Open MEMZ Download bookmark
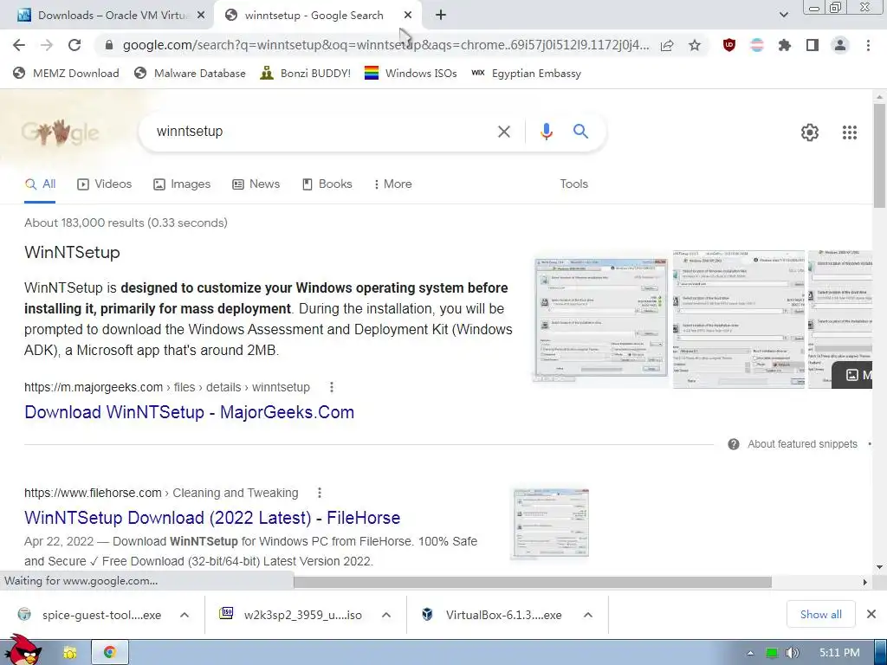The height and width of the screenshot is (665, 887). pos(66,74)
